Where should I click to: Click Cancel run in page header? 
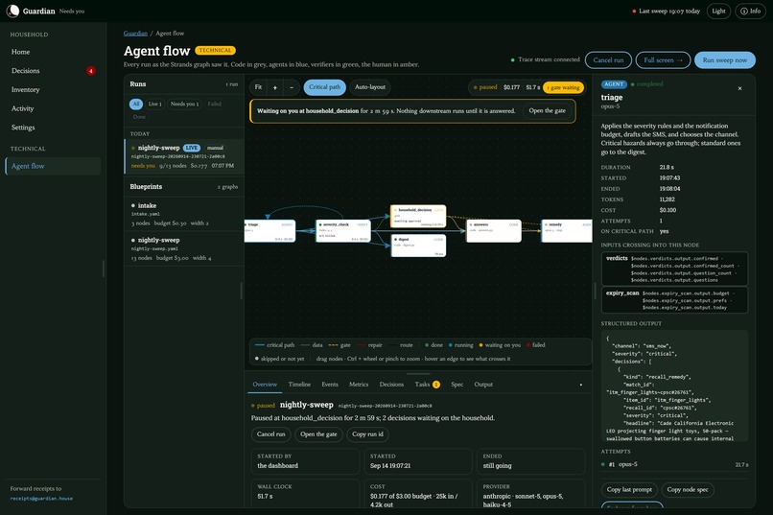[x=608, y=60]
